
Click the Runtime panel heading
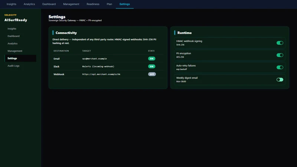tap(185, 33)
